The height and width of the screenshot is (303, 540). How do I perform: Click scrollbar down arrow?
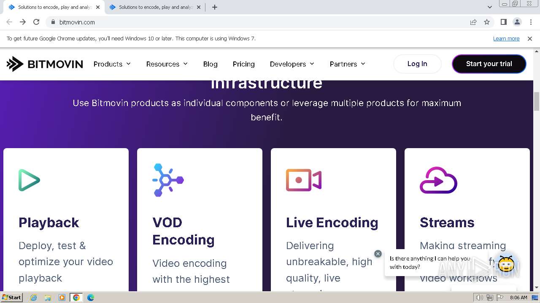(x=537, y=287)
